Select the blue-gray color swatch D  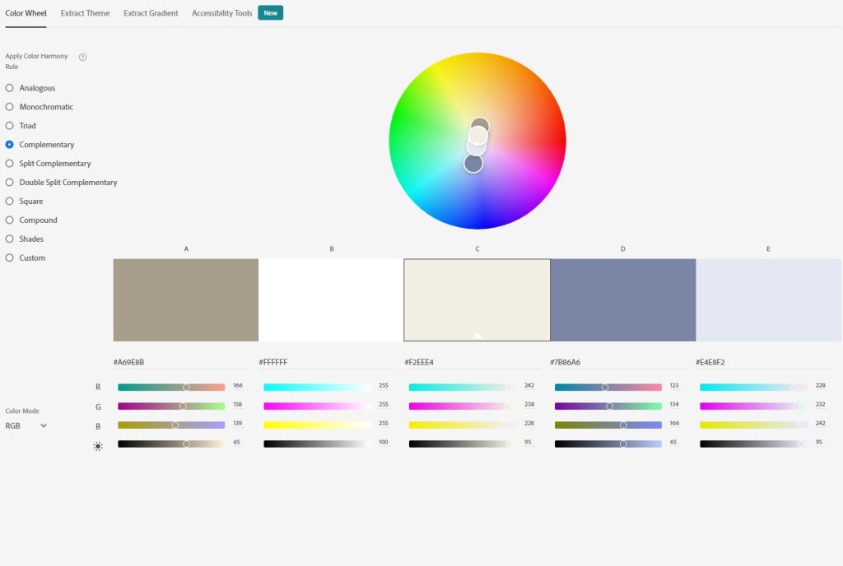pos(622,299)
